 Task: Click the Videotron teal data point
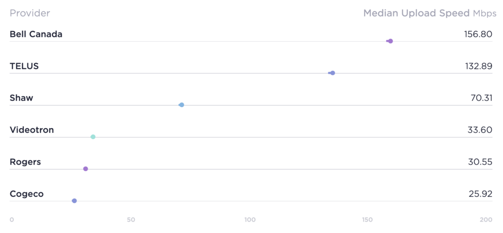[x=93, y=137]
